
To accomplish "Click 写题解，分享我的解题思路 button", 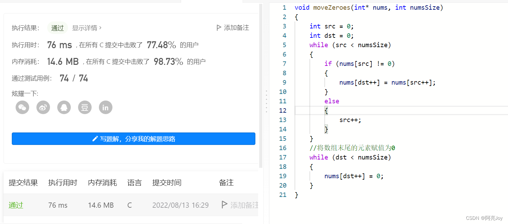I will pos(134,139).
